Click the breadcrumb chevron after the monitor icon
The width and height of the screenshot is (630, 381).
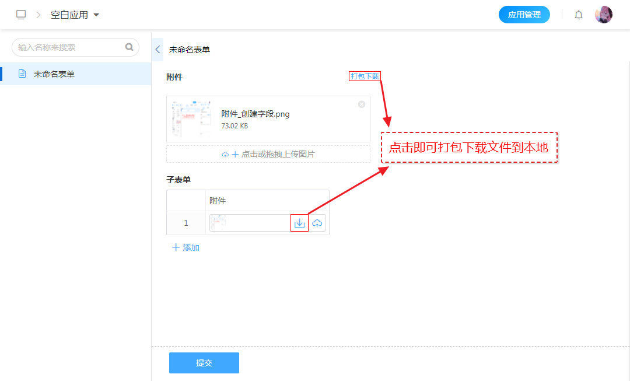pos(38,15)
